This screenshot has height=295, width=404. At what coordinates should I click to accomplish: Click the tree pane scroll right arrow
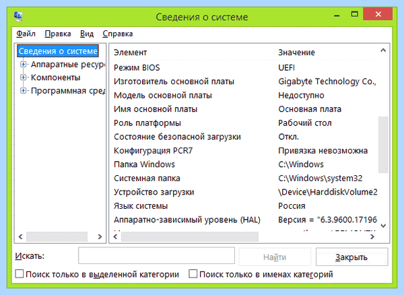[x=100, y=236]
